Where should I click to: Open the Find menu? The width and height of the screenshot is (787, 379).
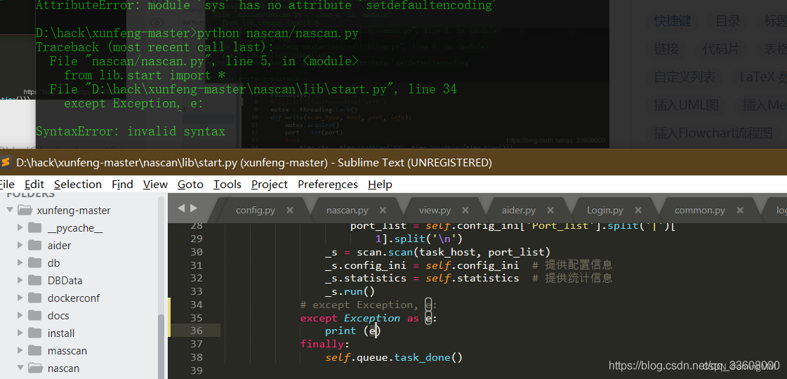click(122, 184)
